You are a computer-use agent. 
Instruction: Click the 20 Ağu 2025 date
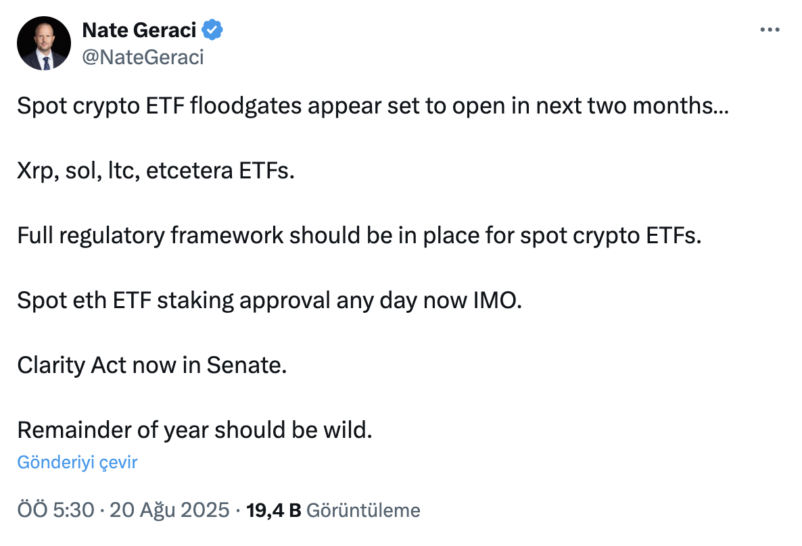tap(169, 510)
